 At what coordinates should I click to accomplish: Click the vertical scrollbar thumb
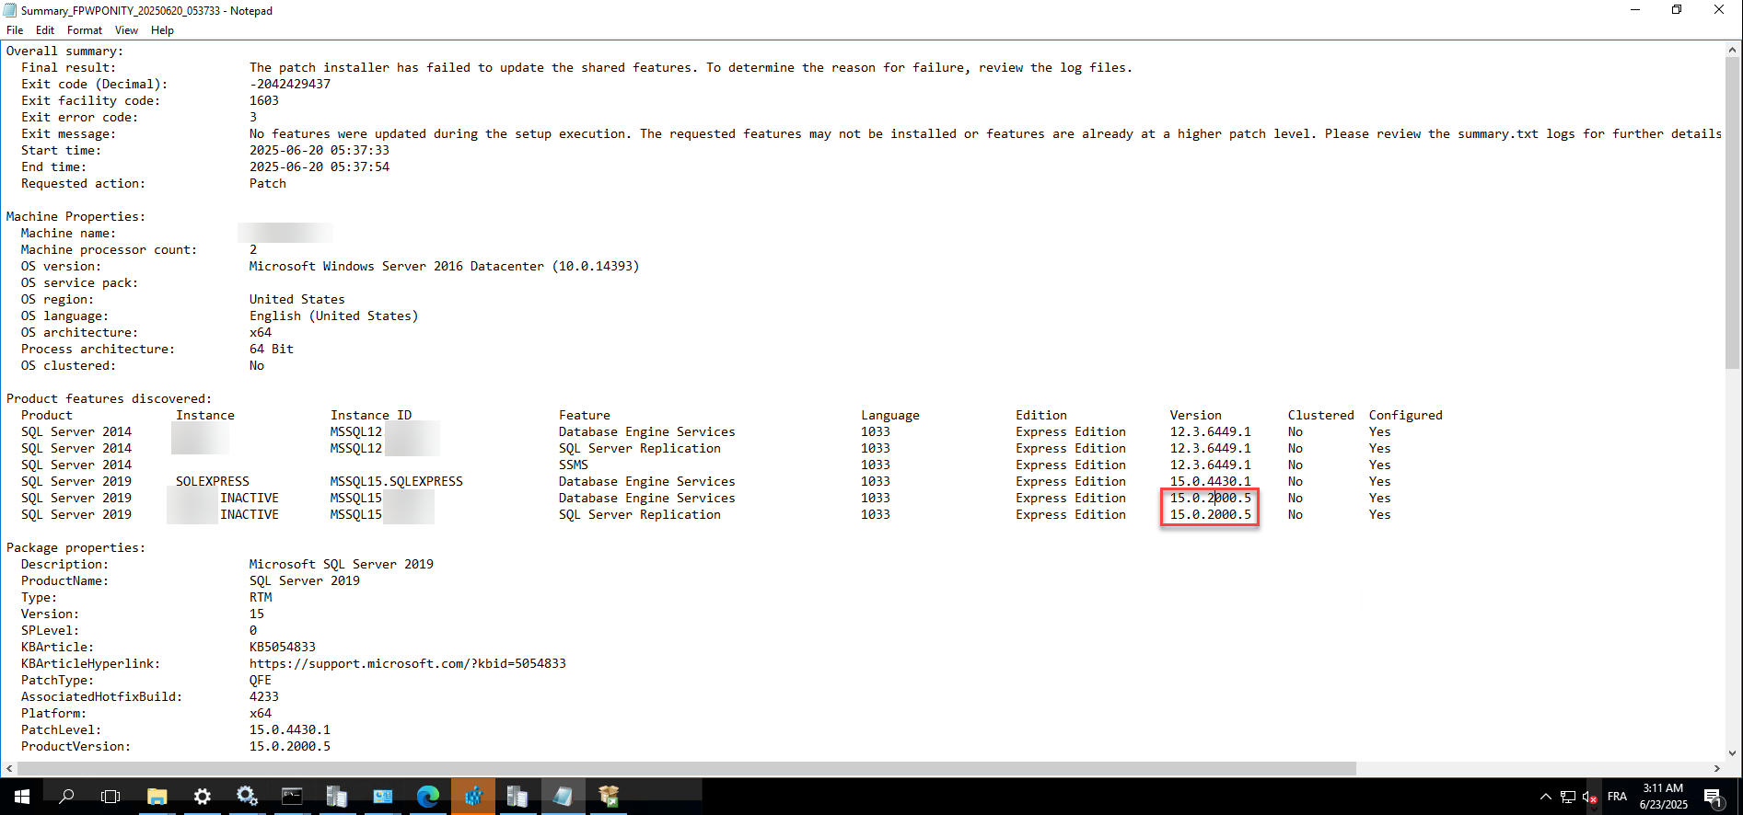[1733, 212]
